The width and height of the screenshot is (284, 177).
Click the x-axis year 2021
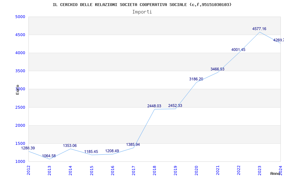coord(218,170)
